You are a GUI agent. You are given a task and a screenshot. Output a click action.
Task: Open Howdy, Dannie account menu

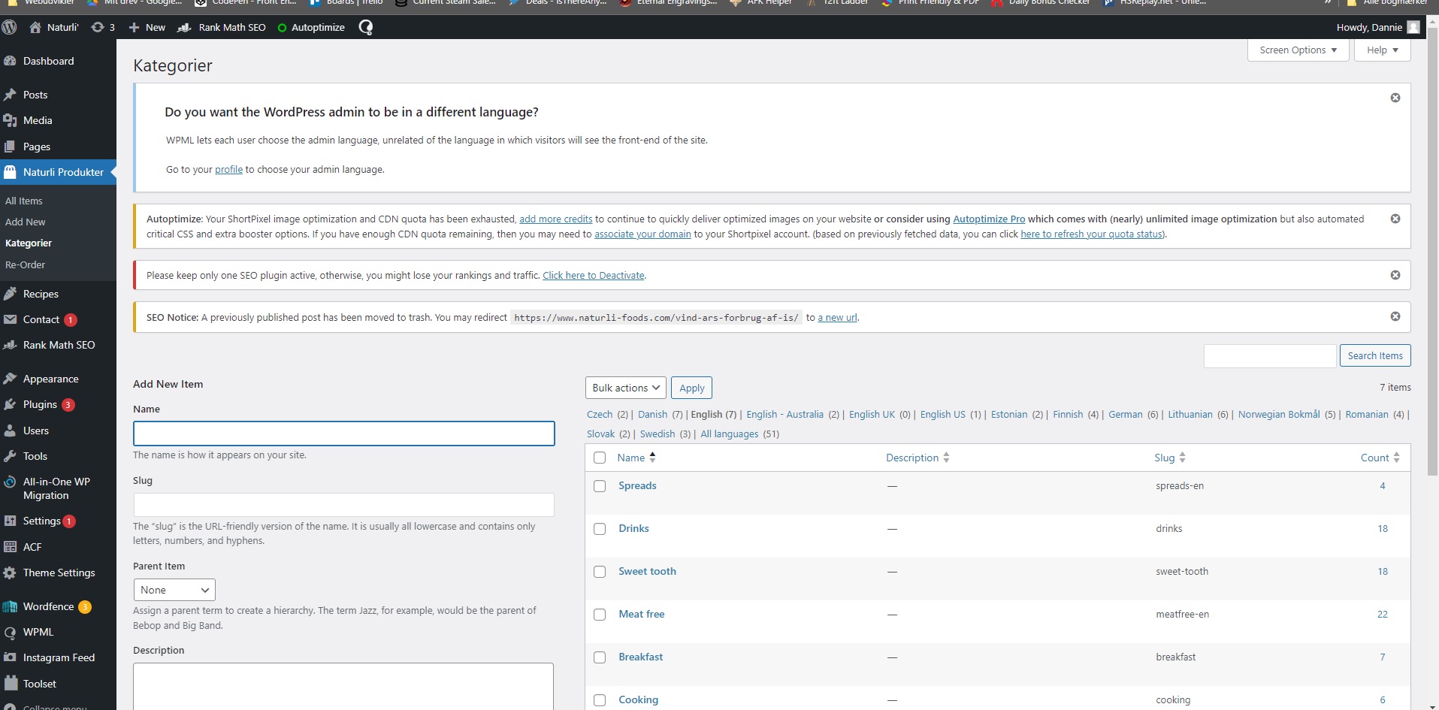pyautogui.click(x=1377, y=27)
